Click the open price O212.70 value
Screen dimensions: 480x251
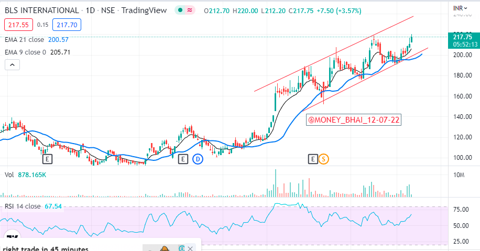(x=217, y=10)
